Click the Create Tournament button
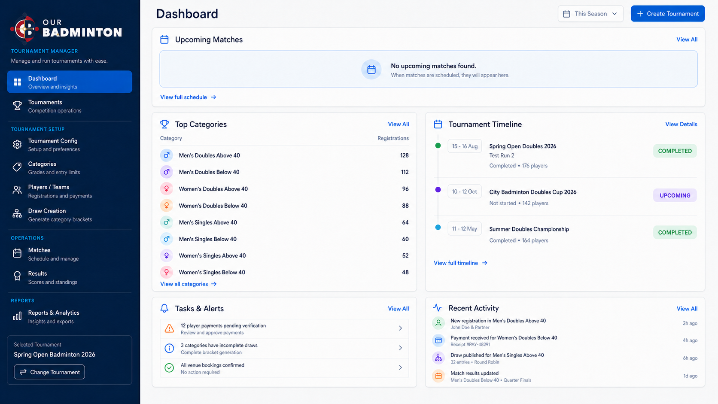Screen dimensions: 718x404 click(668, 14)
